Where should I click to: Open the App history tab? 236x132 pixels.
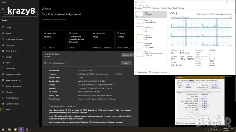[156, 8]
